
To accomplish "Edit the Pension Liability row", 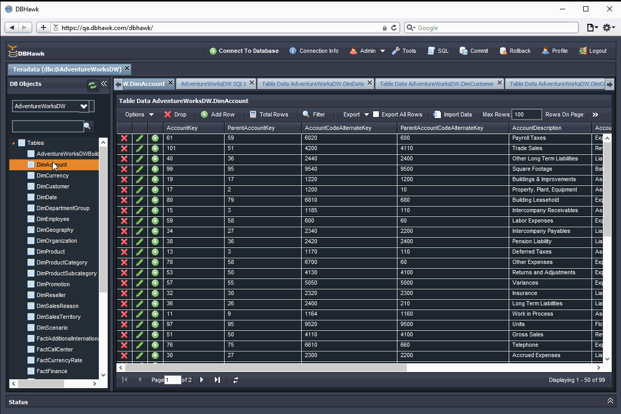I will [x=140, y=242].
